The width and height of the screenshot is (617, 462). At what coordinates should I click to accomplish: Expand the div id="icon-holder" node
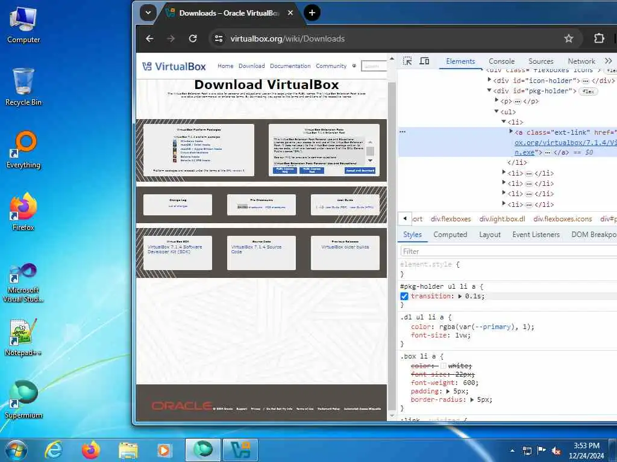pos(489,80)
